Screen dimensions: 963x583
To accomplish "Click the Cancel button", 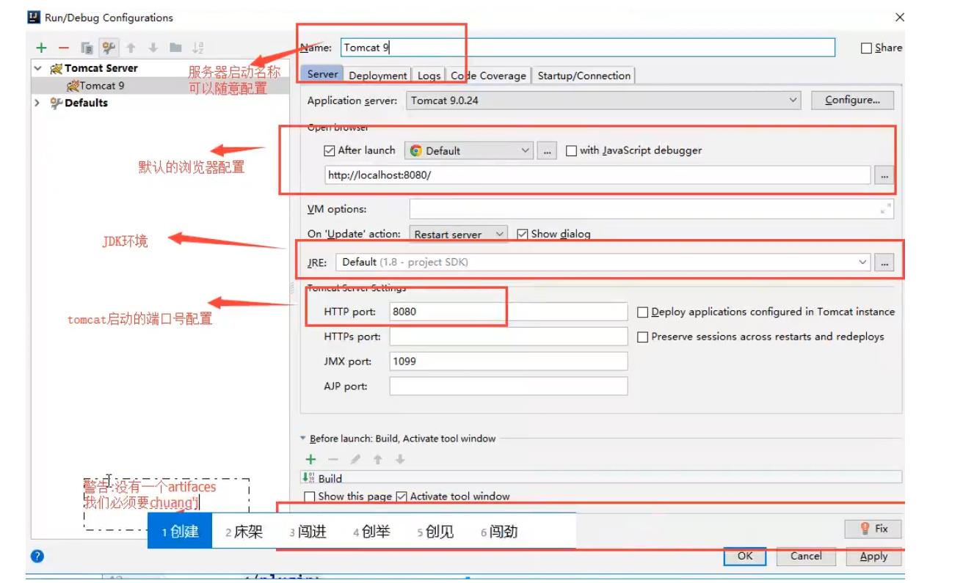I will point(806,556).
